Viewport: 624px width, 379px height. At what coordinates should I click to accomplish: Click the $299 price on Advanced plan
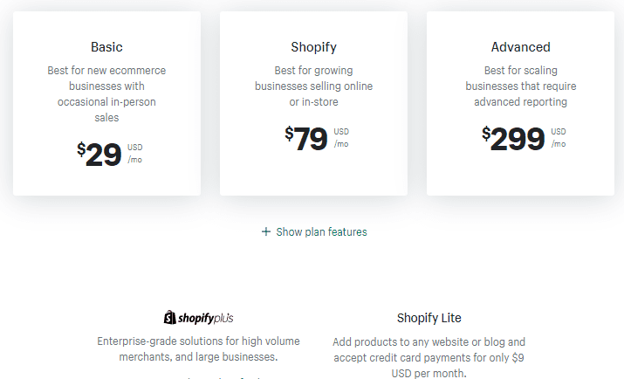tap(513, 139)
